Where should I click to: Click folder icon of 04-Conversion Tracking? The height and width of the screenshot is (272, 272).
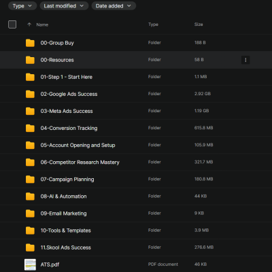coord(30,128)
